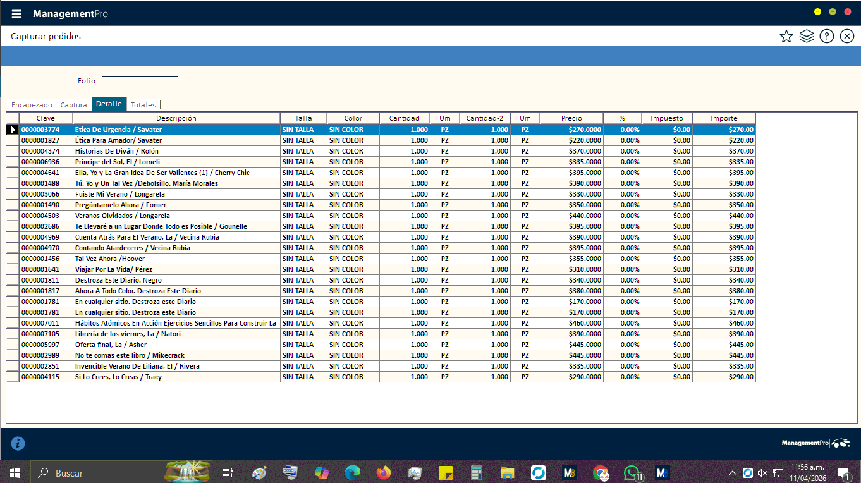Open help with the question mark icon

(x=826, y=37)
